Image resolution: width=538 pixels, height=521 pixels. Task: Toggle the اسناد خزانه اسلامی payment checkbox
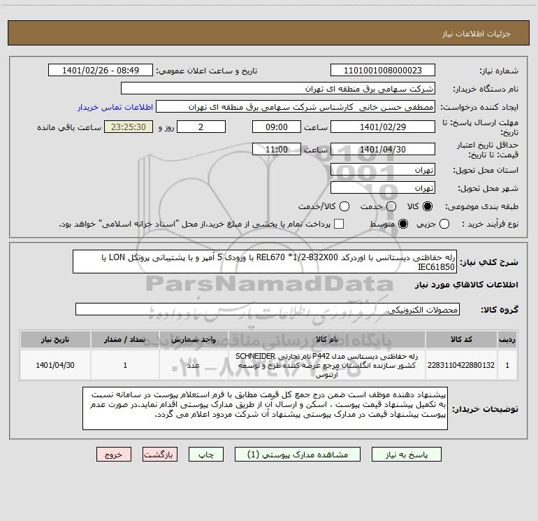(339, 224)
